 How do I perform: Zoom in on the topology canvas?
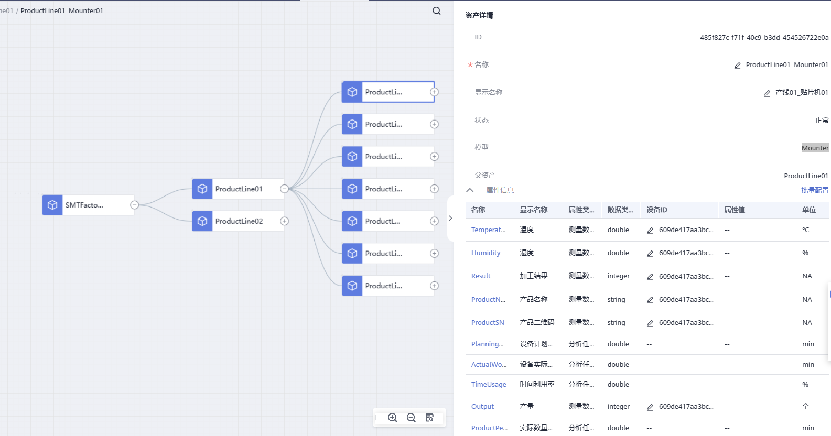coord(392,418)
